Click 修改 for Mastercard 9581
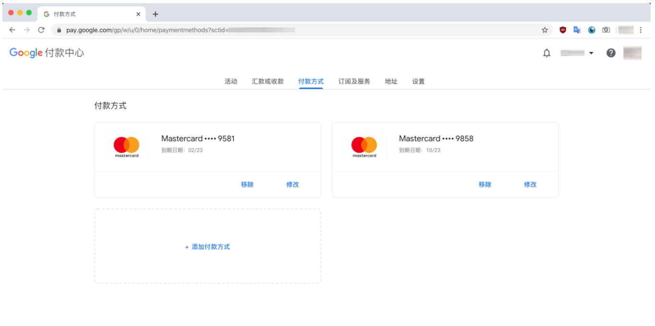 (293, 185)
